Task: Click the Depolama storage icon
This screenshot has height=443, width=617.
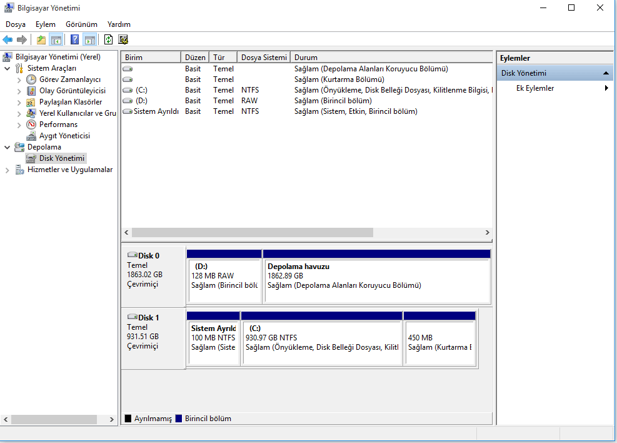Action: click(19, 147)
